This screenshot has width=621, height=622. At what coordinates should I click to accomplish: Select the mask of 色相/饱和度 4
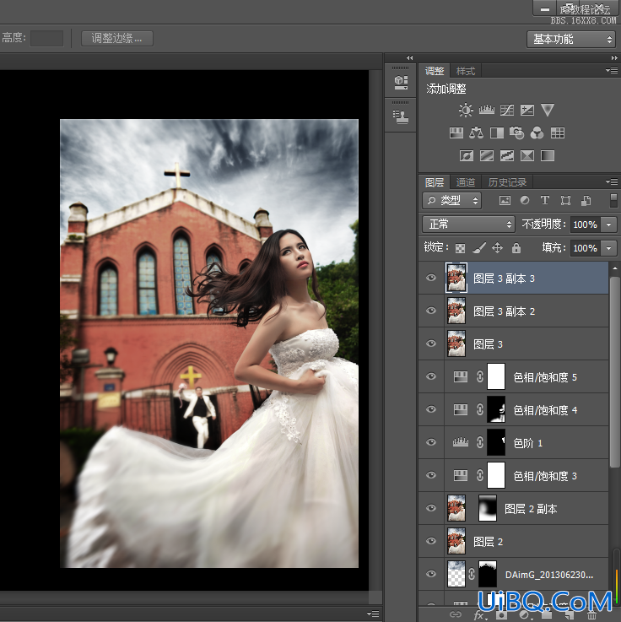coord(496,409)
